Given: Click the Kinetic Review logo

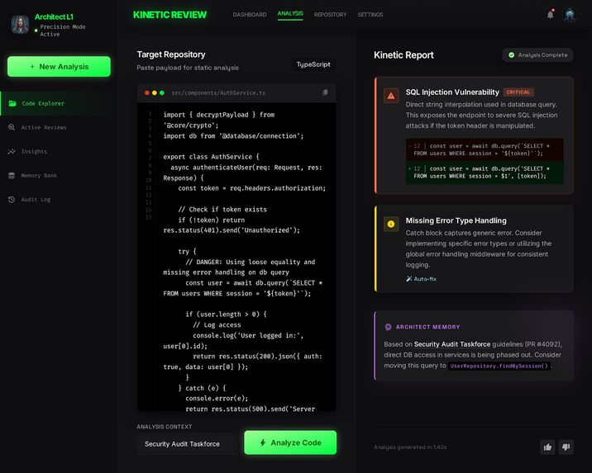Looking at the screenshot, I should [169, 15].
